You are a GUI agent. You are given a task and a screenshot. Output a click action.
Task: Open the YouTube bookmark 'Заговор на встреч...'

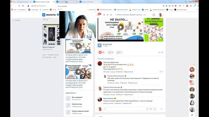click(x=105, y=9)
